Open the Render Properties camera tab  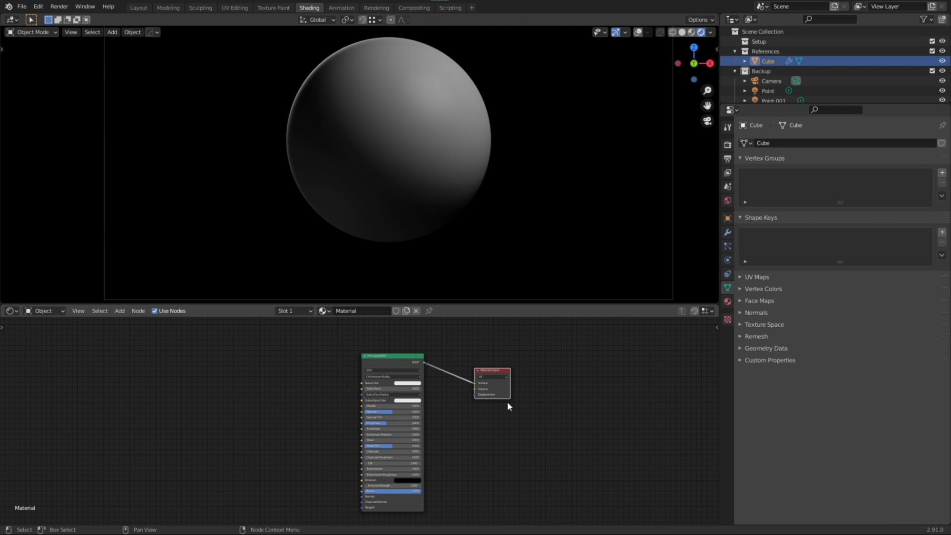point(727,145)
